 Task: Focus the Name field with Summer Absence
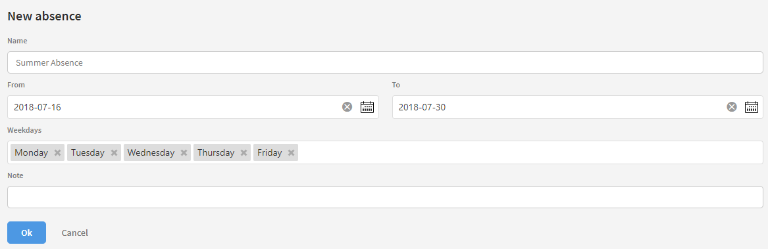coord(385,62)
